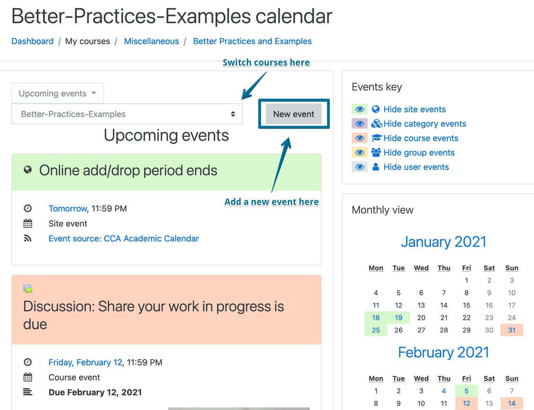Toggle the yellow eye for group events
Screen dimensions: 534x410
tap(360, 152)
